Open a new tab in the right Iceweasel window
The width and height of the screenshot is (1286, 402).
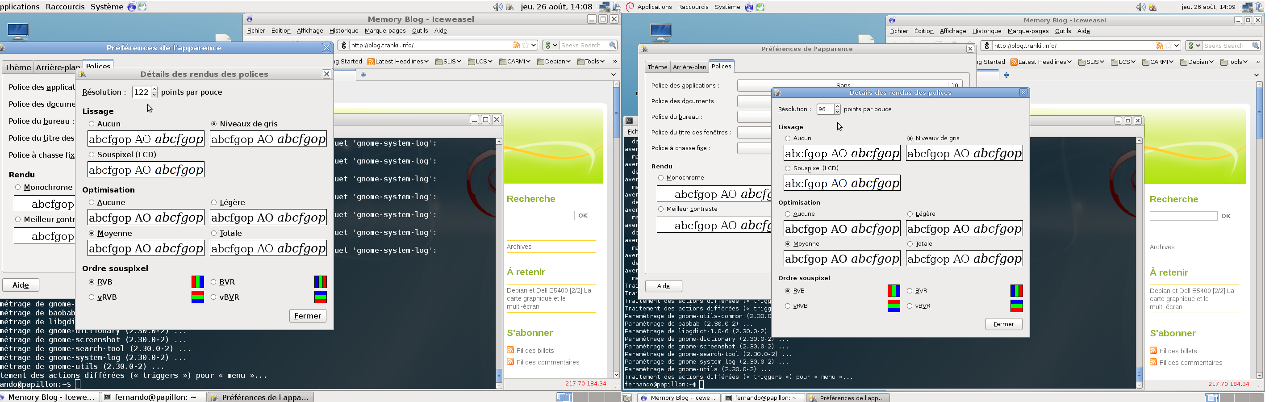[1006, 75]
